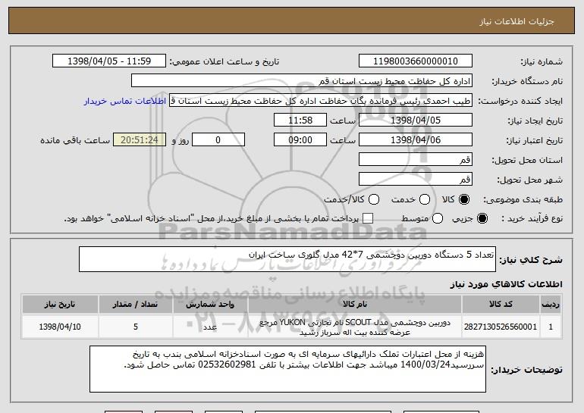The image size is (584, 413).
Task: Click item code 2827130526560001 cell
Action: point(501,327)
